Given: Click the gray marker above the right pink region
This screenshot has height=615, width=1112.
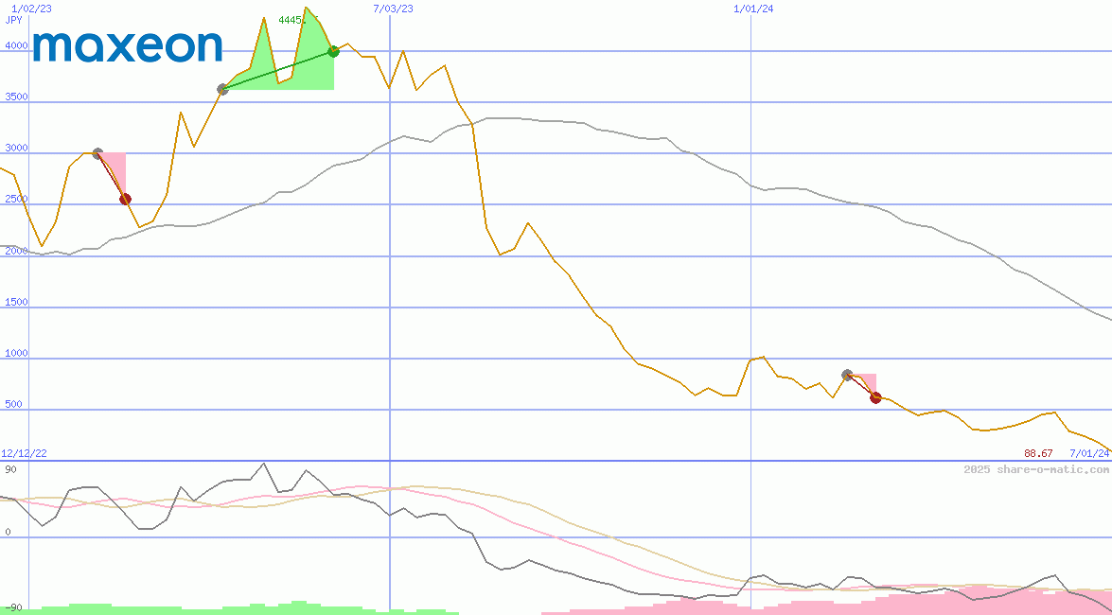Looking at the screenshot, I should pyautogui.click(x=847, y=373).
